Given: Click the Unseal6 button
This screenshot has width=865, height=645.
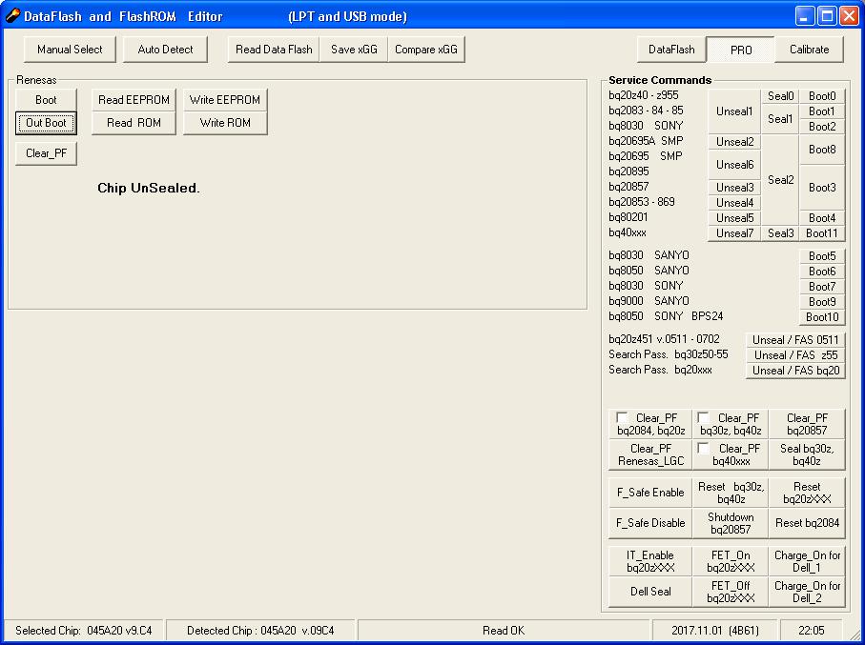Looking at the screenshot, I should point(734,164).
